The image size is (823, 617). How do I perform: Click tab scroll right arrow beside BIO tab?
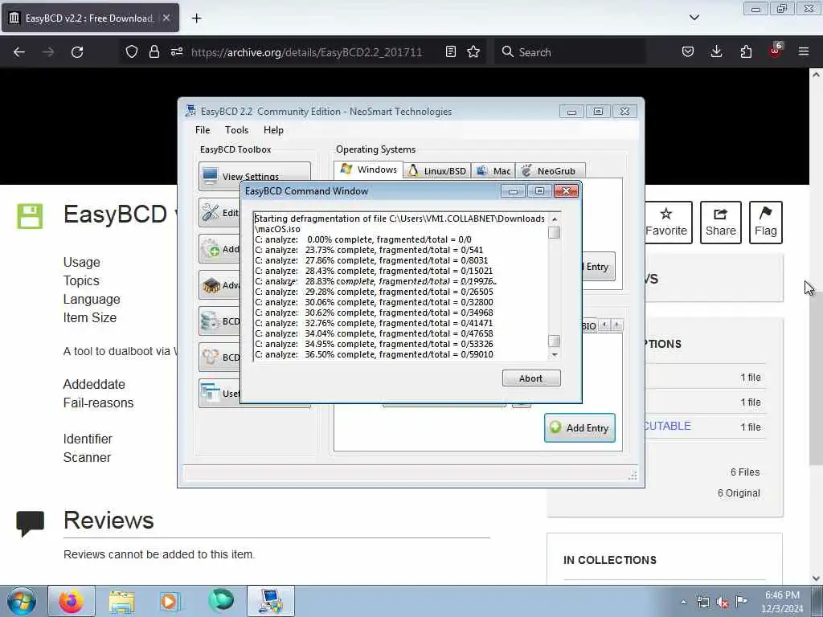pyautogui.click(x=616, y=325)
